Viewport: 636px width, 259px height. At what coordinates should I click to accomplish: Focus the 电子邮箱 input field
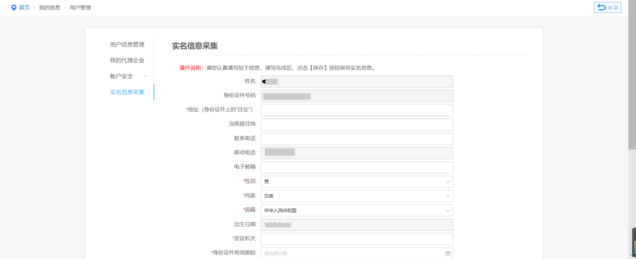click(x=357, y=167)
